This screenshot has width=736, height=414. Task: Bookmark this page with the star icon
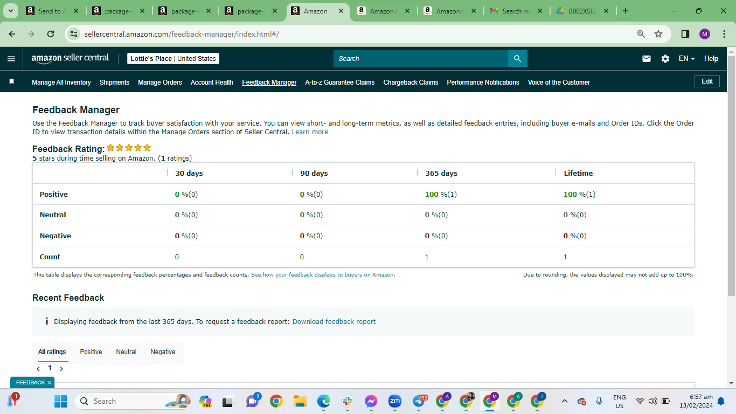click(x=658, y=34)
